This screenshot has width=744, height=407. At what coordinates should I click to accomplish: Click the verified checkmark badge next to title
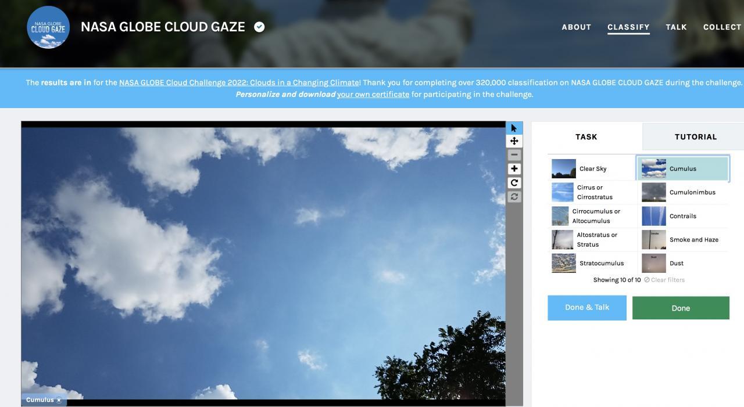coord(259,27)
